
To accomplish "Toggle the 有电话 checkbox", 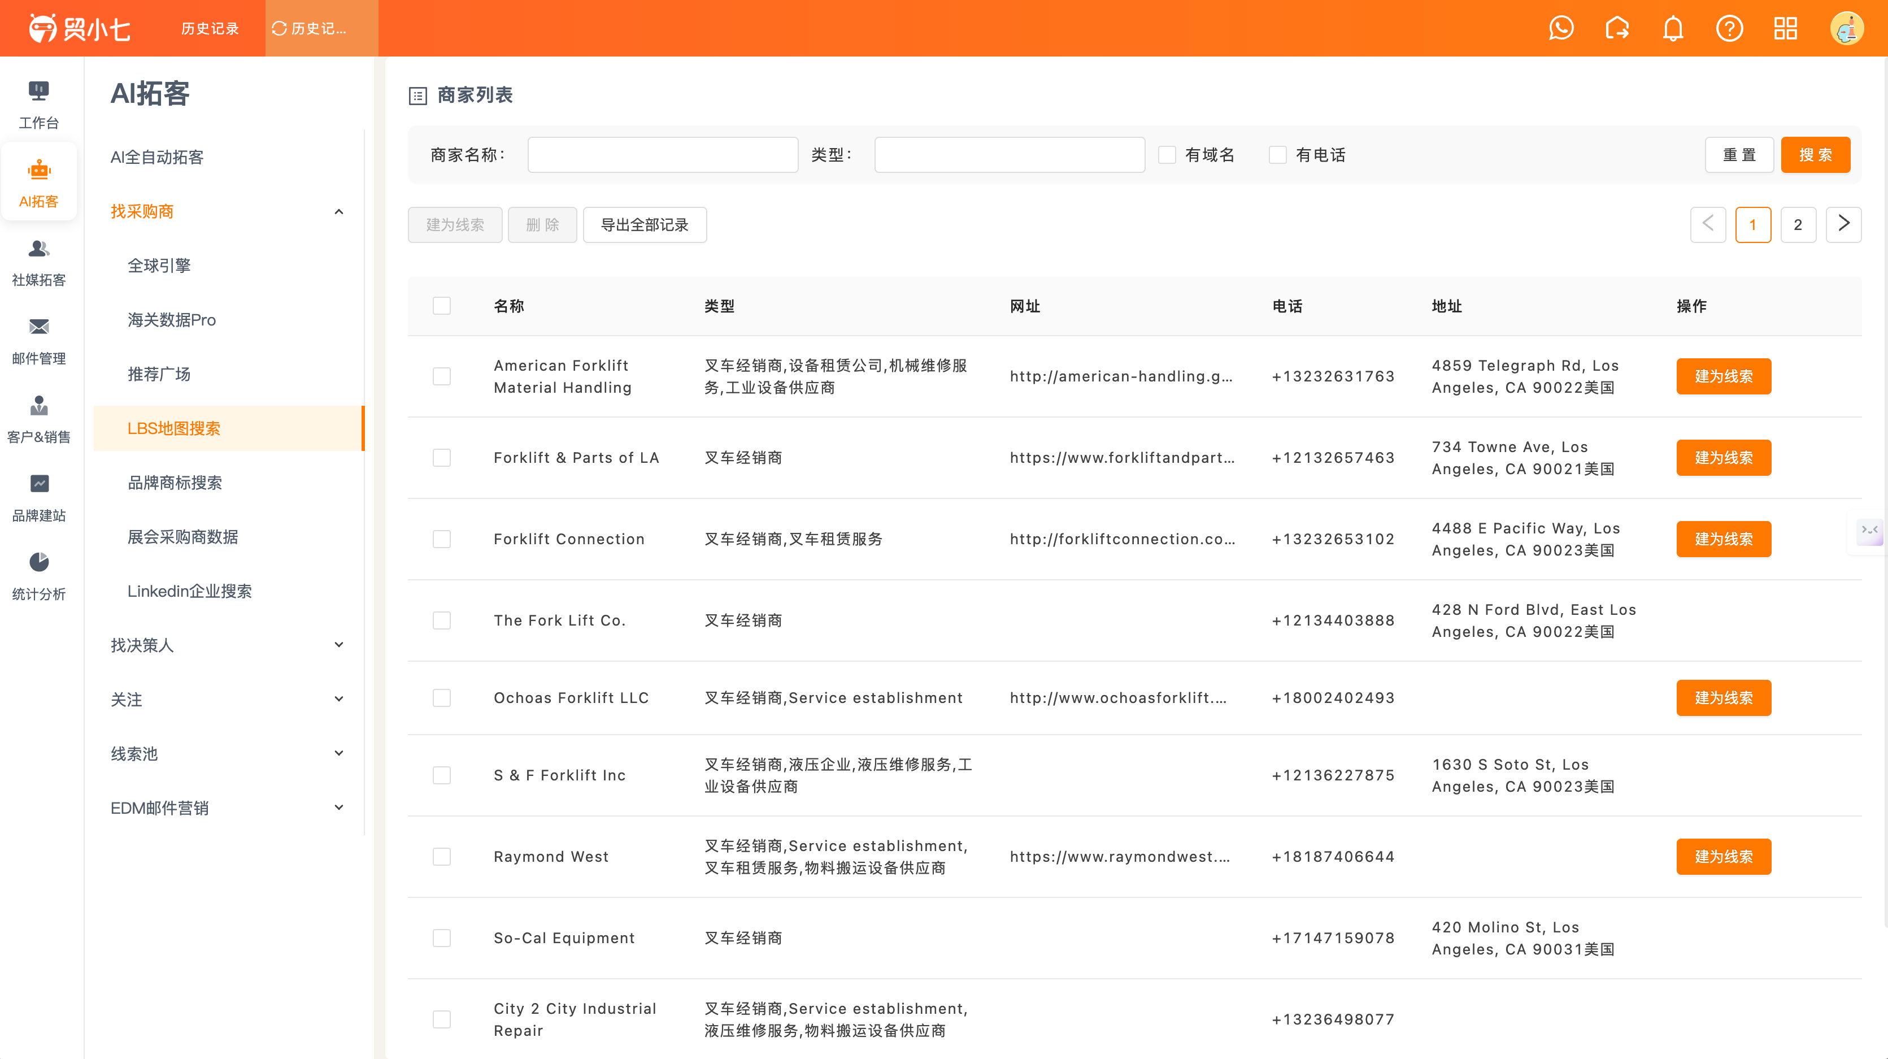I will [1277, 155].
